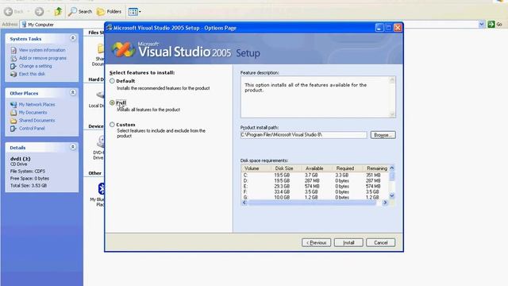Click the Change a setting icon
The height and width of the screenshot is (286, 508).
(x=13, y=66)
